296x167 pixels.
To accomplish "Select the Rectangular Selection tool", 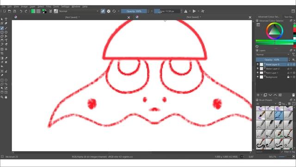I will click(x=2, y=80).
